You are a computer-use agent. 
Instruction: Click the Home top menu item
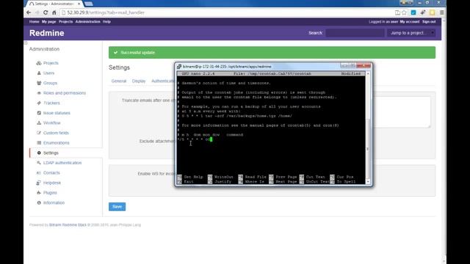(x=35, y=21)
